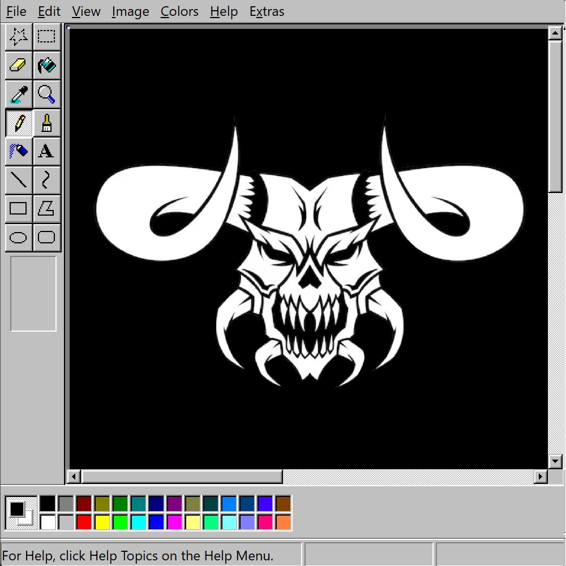Pick the light gray color swatch
This screenshot has width=566, height=566.
click(66, 522)
